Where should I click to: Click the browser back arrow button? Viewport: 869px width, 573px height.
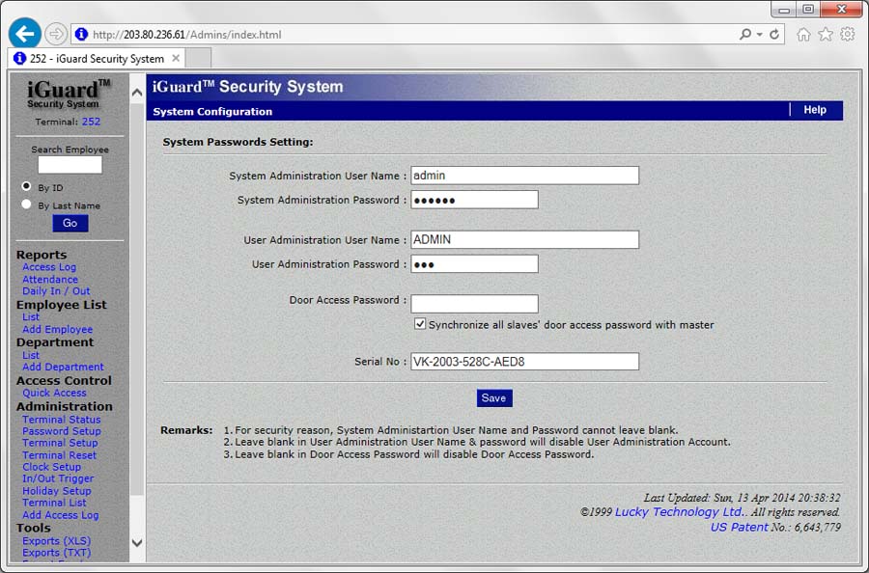(25, 34)
